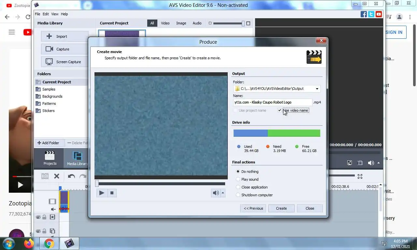This screenshot has width=417, height=250.
Task: Click the zoom-to-fit timeline icon
Action: point(360,176)
